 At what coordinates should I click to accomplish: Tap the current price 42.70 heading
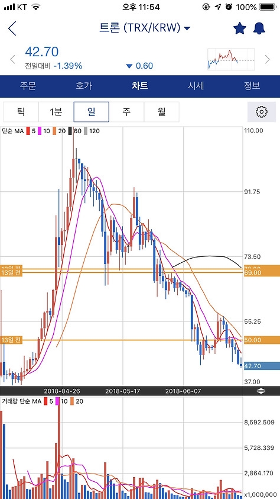pyautogui.click(x=42, y=51)
